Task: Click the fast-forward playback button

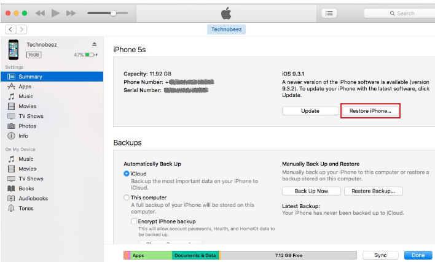Action: pyautogui.click(x=71, y=13)
